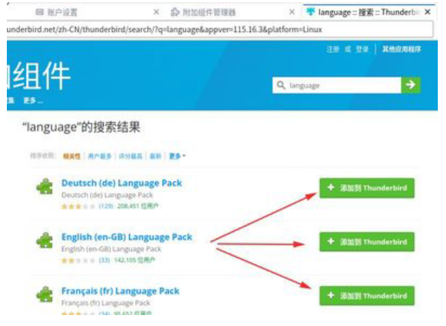The width and height of the screenshot is (446, 326).
Task: Sort results by 相关性
Action: [72, 156]
